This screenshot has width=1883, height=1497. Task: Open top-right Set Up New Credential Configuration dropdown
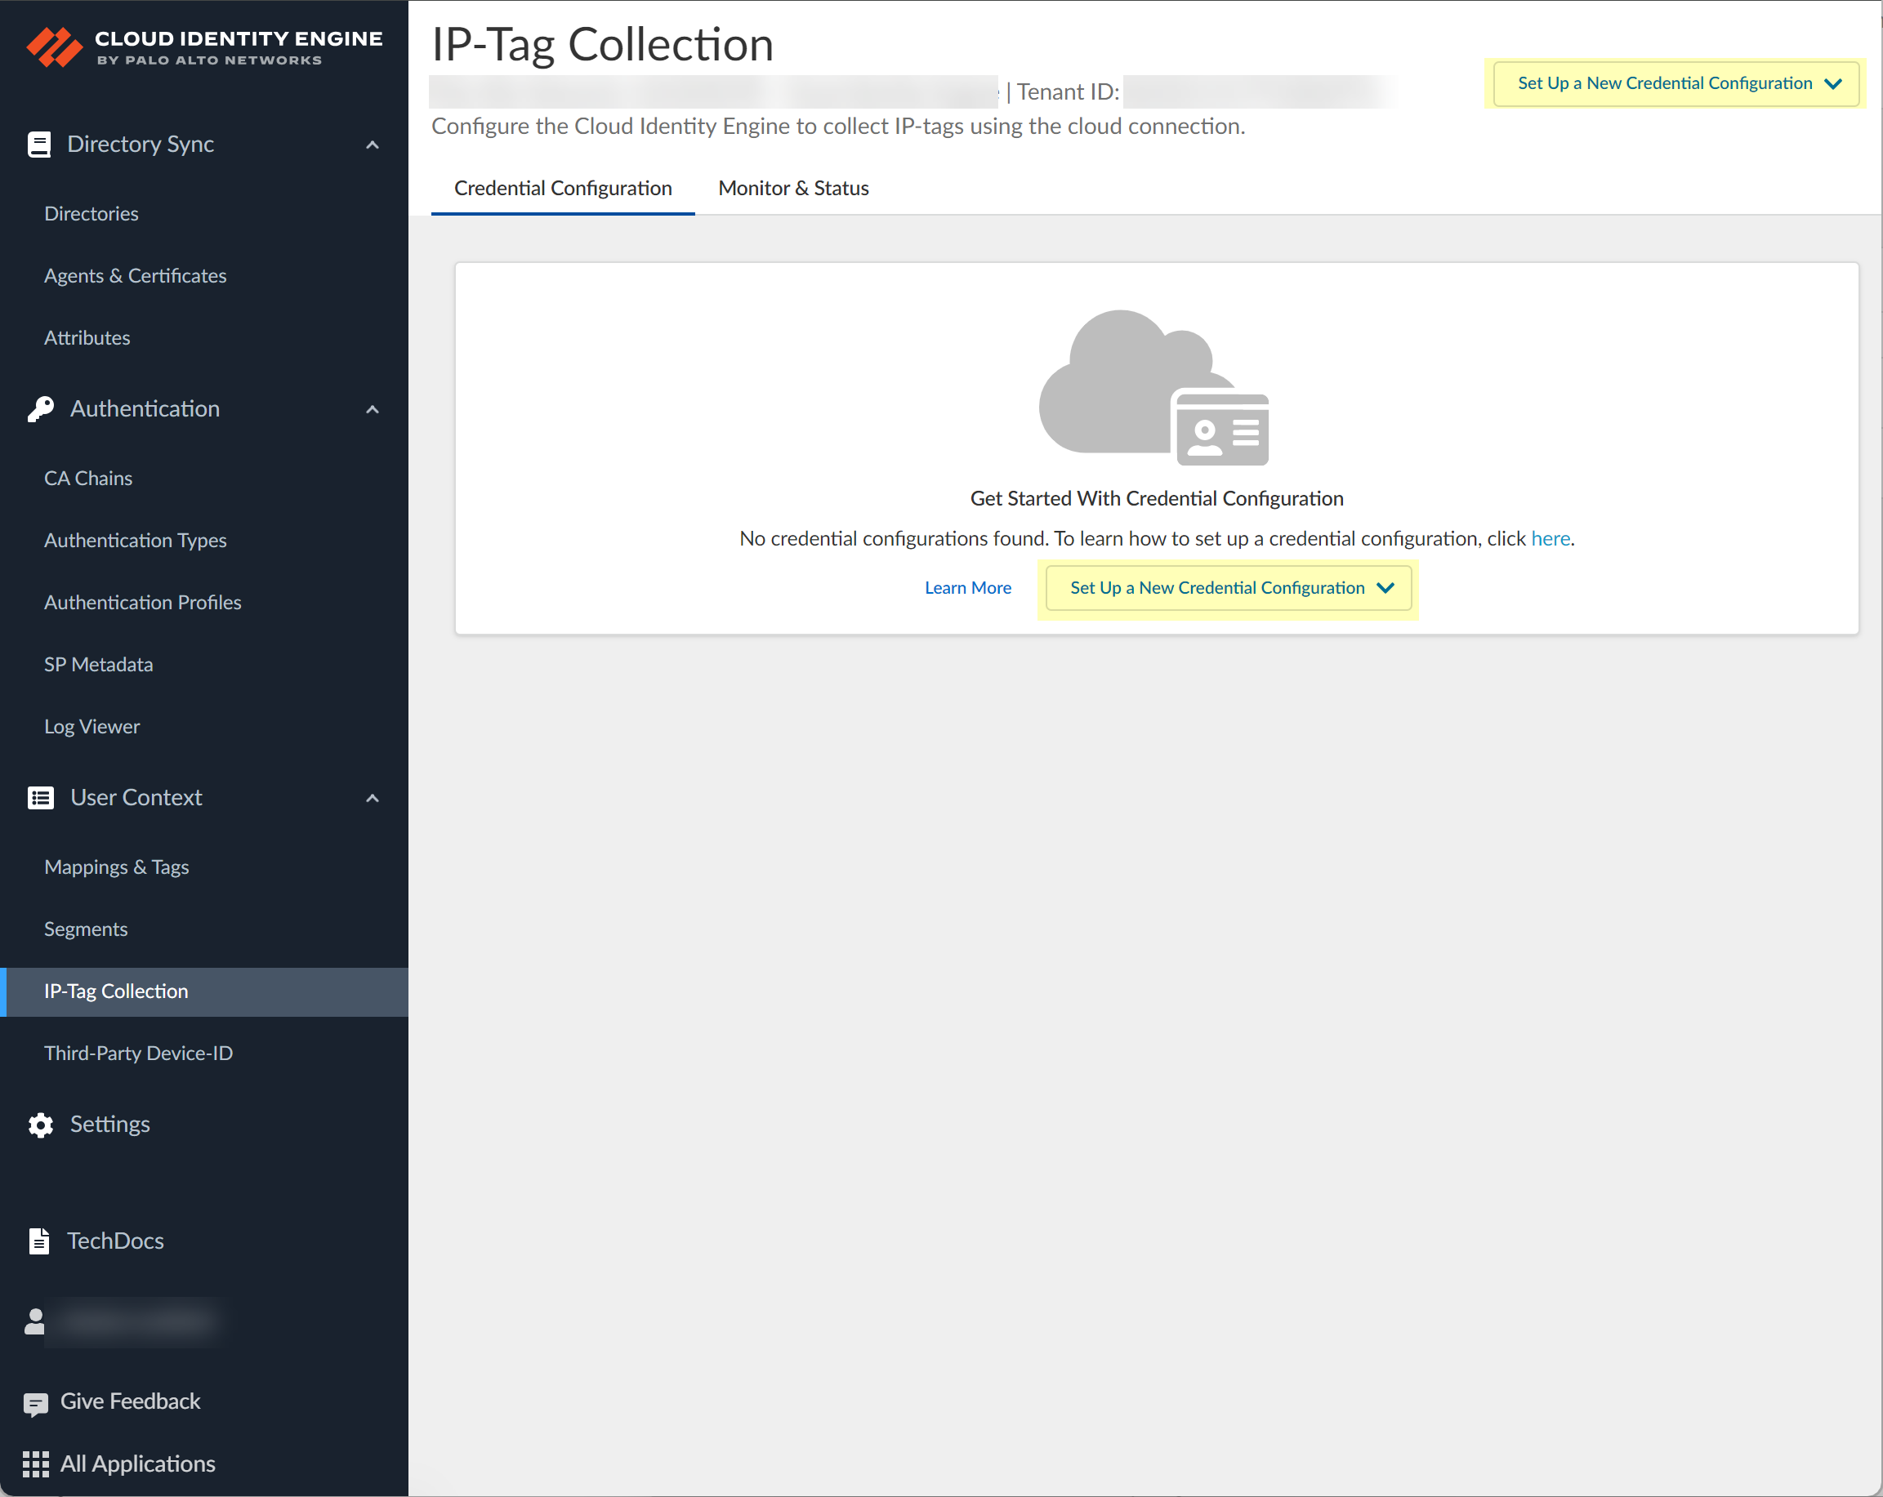click(1676, 83)
